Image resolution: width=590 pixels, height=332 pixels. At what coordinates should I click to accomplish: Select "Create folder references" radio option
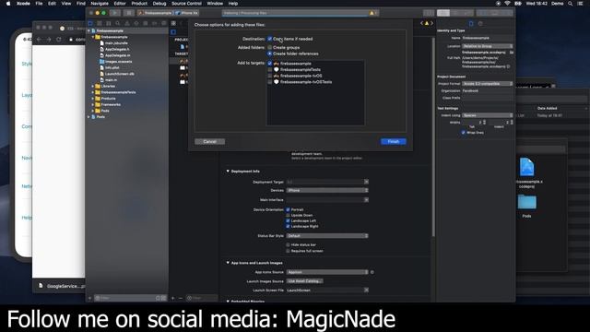pyautogui.click(x=270, y=53)
